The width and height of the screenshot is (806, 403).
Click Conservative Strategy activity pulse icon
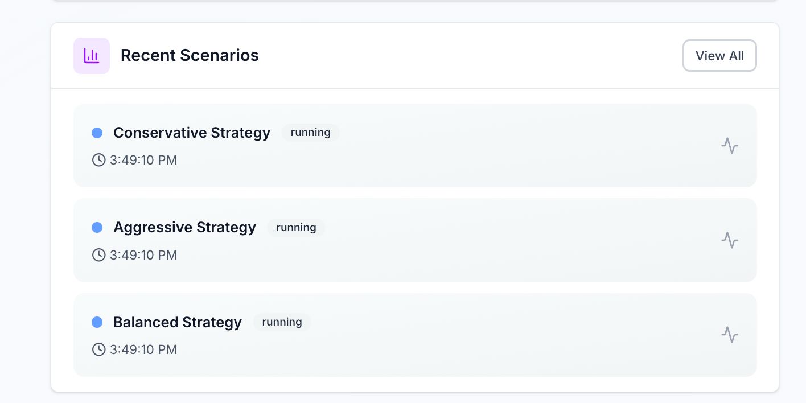(x=729, y=146)
